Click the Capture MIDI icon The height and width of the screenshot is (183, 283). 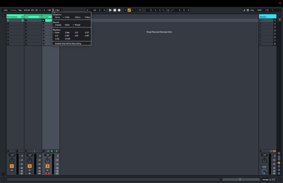coord(136,10)
